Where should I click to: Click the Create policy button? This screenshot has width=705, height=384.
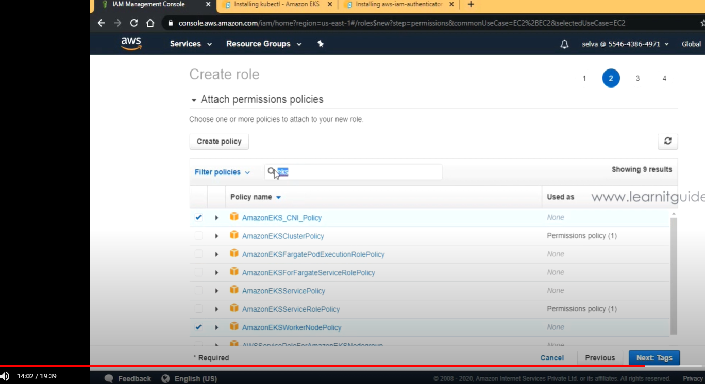[x=219, y=142]
